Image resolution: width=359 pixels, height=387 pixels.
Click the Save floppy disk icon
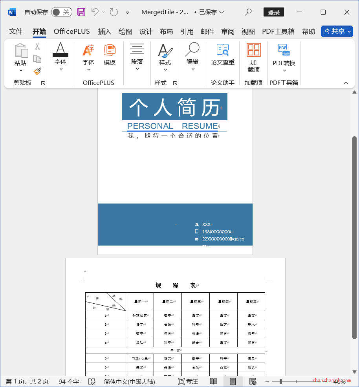pyautogui.click(x=81, y=12)
